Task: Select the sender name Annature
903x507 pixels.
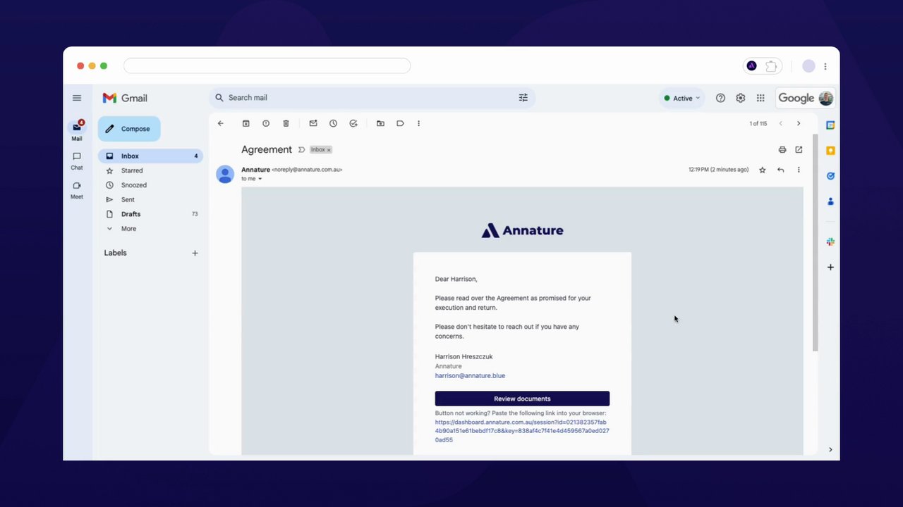Action: (255, 170)
